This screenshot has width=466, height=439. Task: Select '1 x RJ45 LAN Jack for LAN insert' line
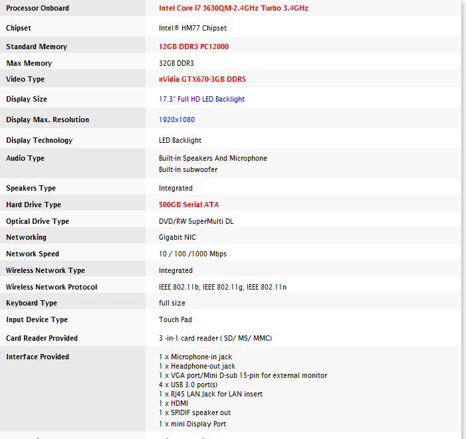point(211,394)
